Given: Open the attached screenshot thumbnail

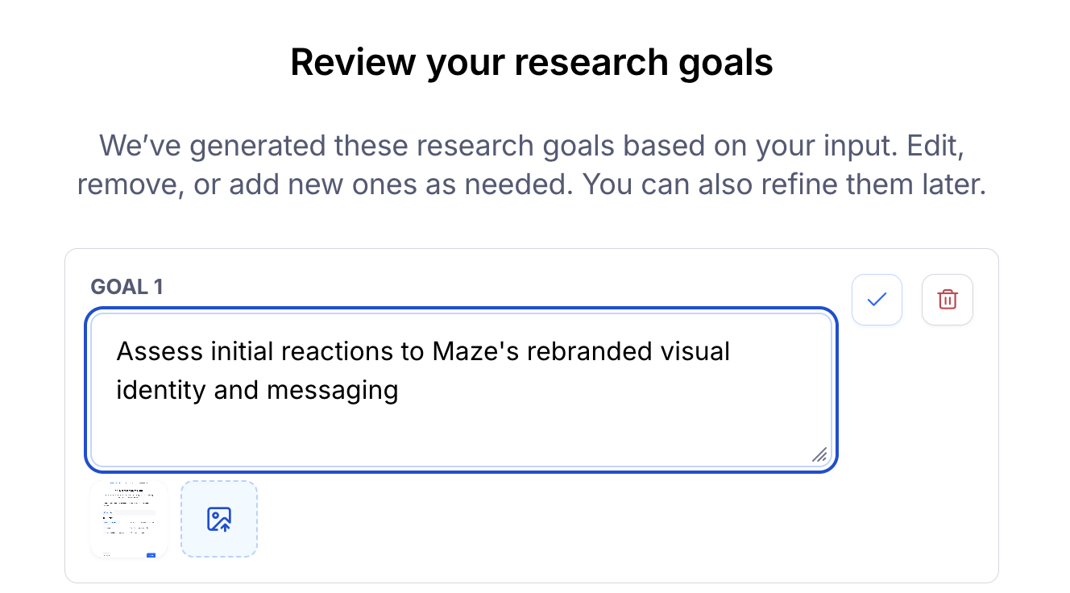Looking at the screenshot, I should (129, 519).
